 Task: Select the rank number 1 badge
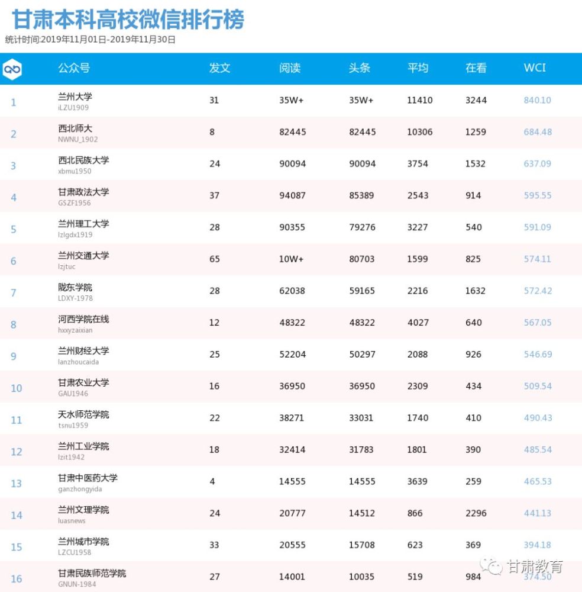pyautogui.click(x=13, y=102)
